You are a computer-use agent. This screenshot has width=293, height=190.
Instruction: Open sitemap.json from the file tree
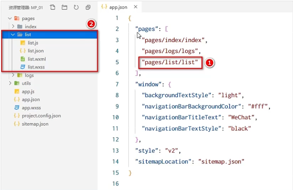click(x=35, y=124)
